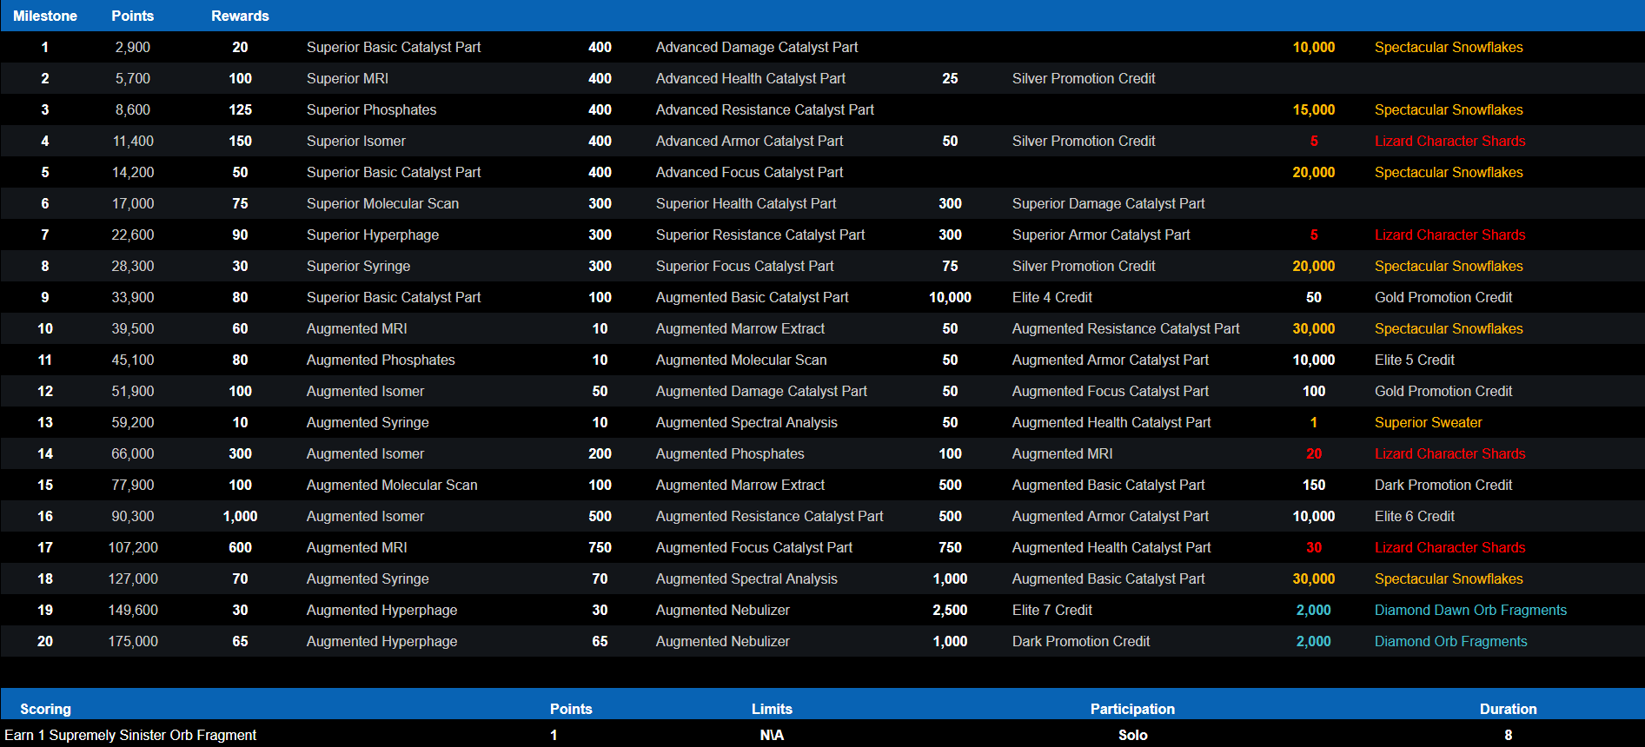Click Earn 1 Supremely Sinister Orb Fragment

coord(130,735)
